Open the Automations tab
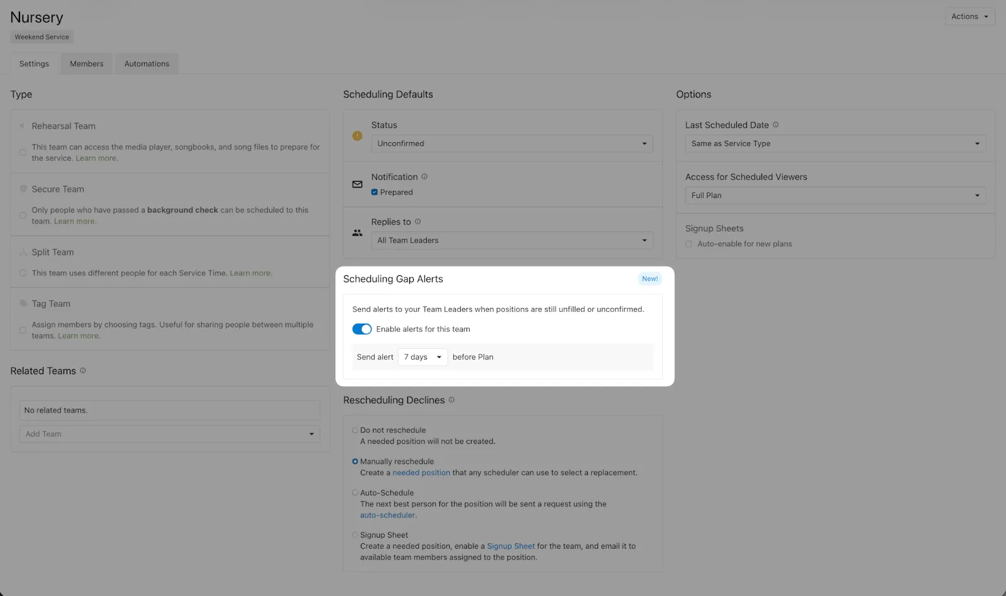Image resolution: width=1006 pixels, height=596 pixels. point(146,63)
